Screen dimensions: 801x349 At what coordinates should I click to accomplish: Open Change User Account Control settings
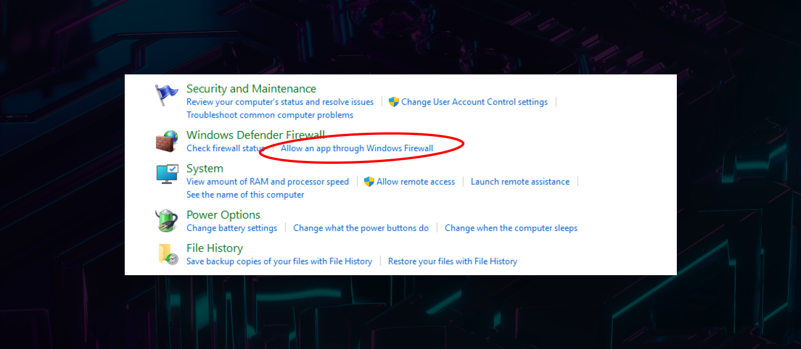[474, 102]
